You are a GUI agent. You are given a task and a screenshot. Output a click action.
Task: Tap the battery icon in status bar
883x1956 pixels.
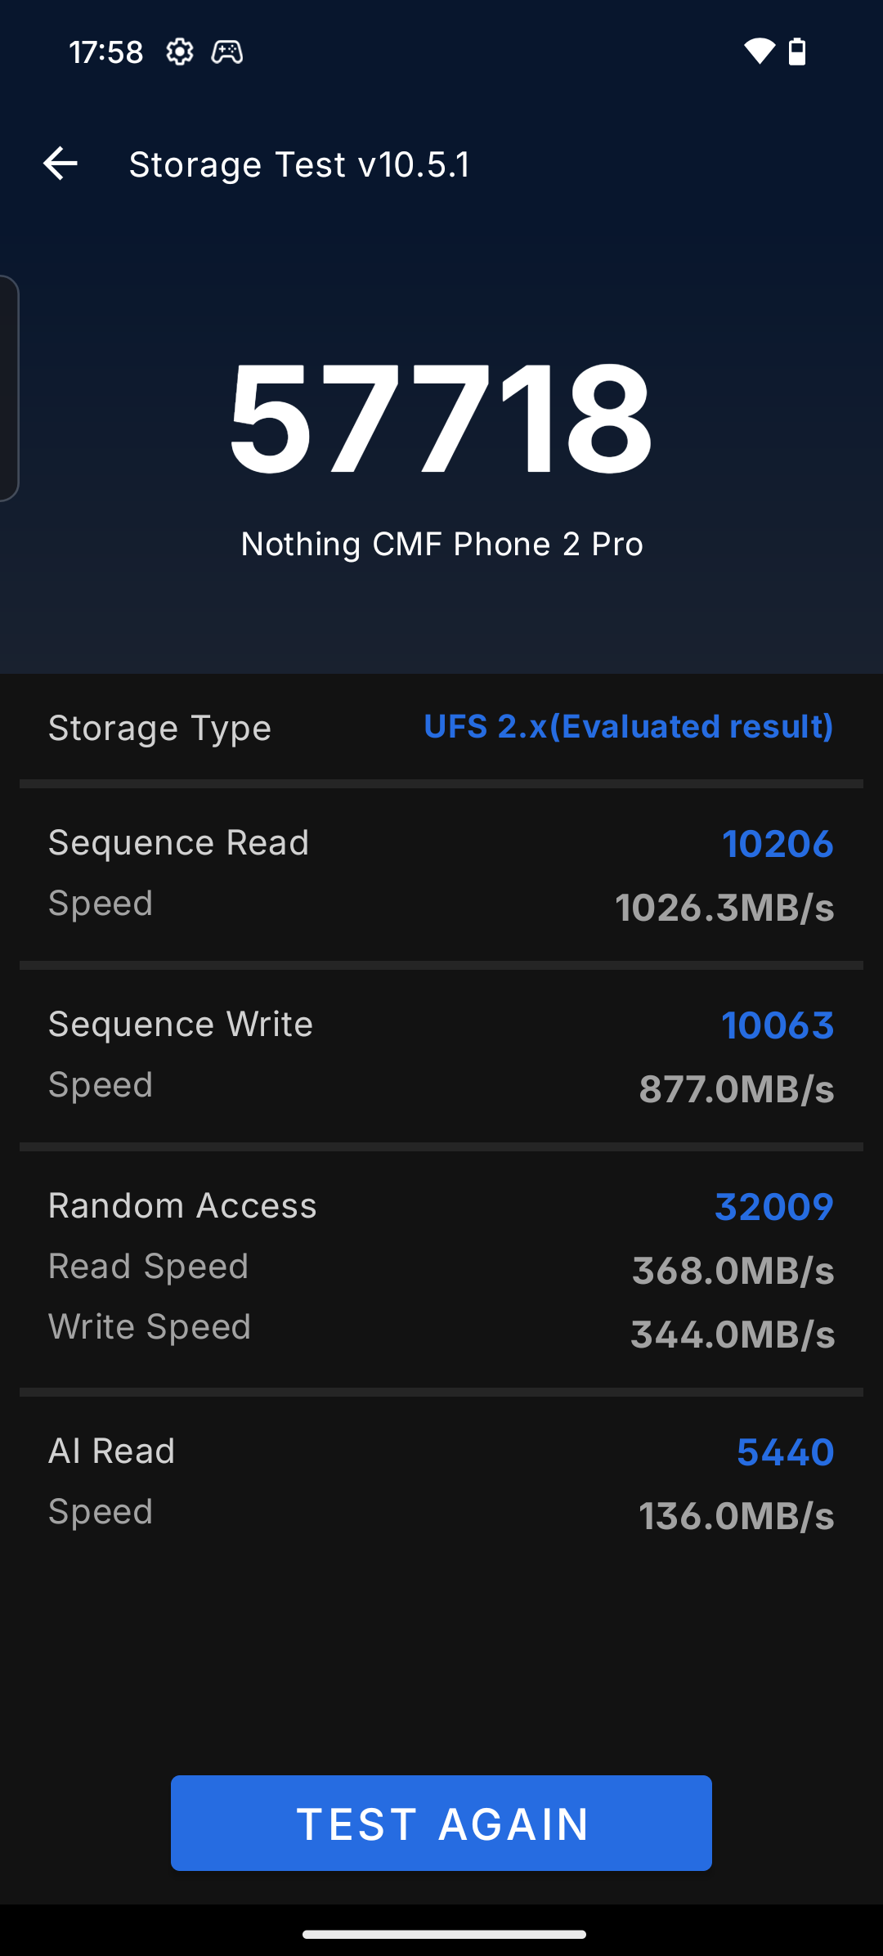[796, 52]
